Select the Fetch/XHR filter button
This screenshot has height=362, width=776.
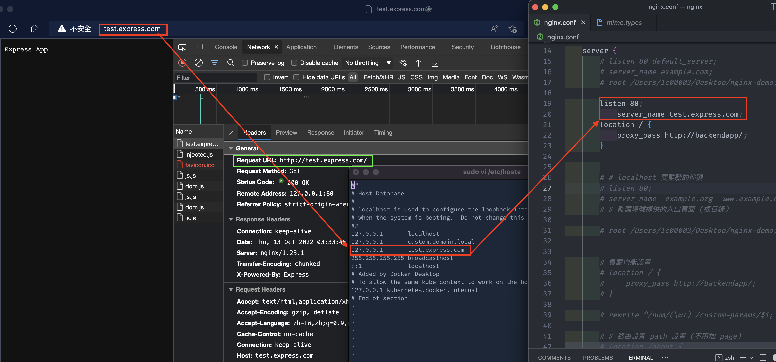coord(378,77)
